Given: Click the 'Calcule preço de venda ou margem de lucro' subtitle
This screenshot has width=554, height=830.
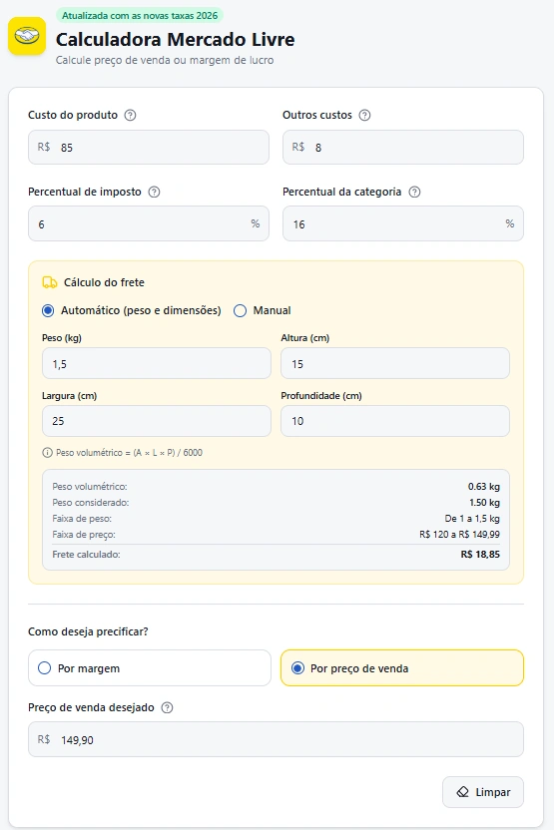Looking at the screenshot, I should 165,60.
